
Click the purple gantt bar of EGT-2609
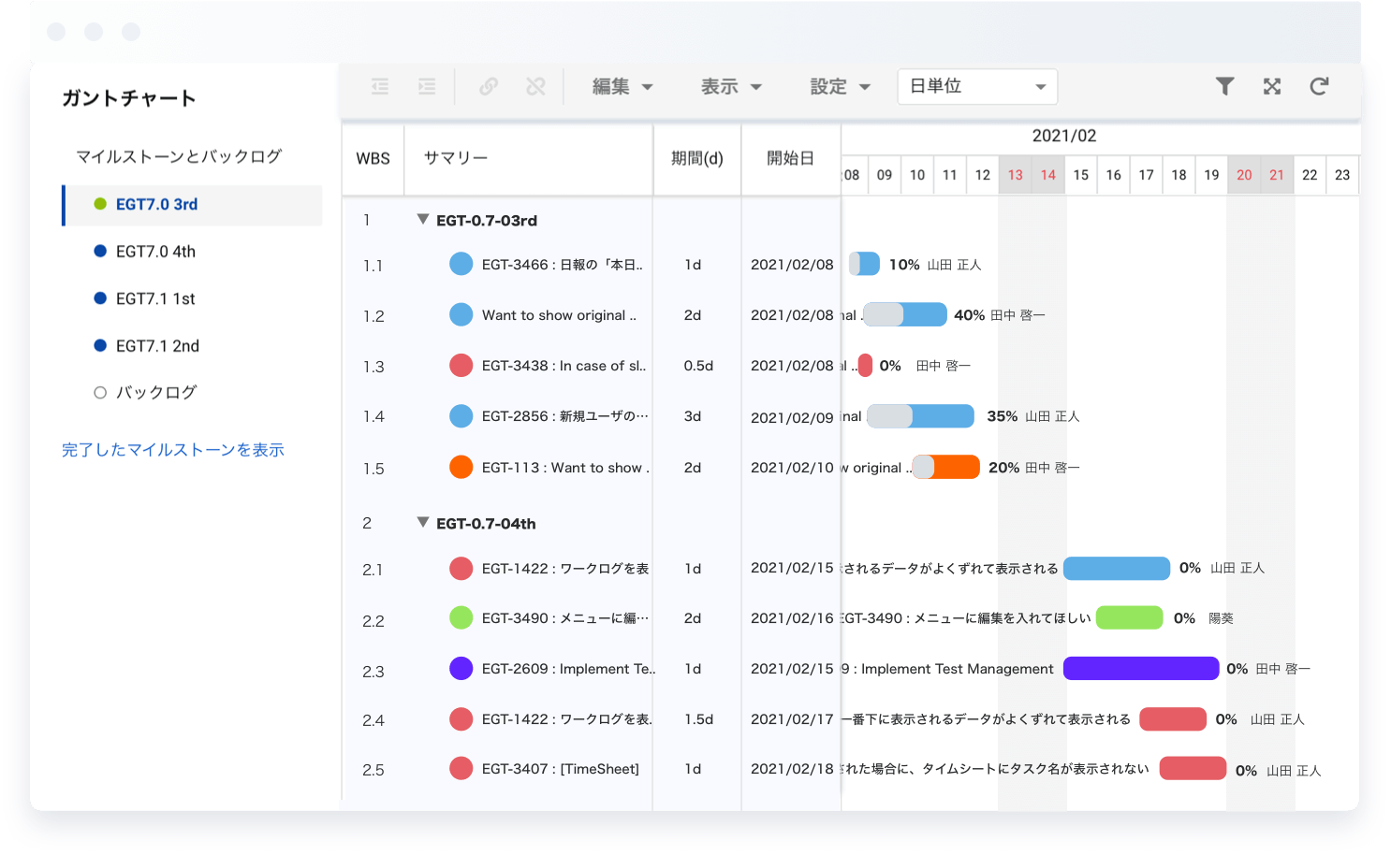[x=1141, y=668]
